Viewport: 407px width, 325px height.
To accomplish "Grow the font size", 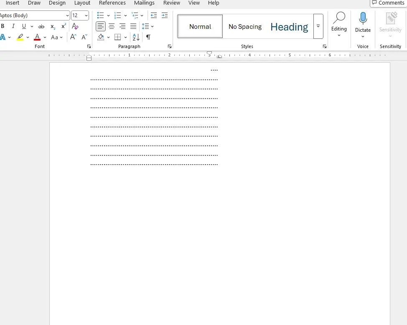I will [x=73, y=37].
